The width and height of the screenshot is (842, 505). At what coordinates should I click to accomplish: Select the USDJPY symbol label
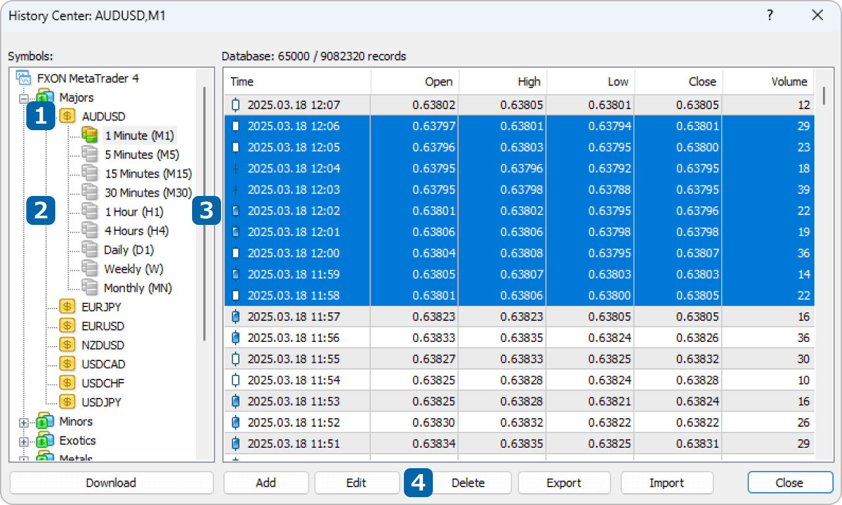[x=101, y=402]
